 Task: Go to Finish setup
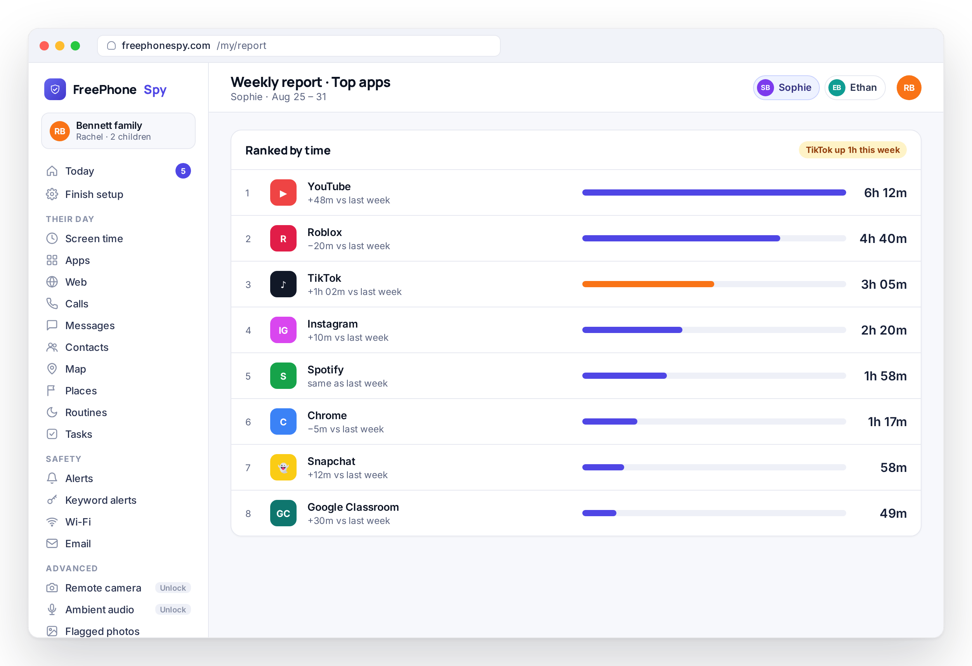pos(118,194)
